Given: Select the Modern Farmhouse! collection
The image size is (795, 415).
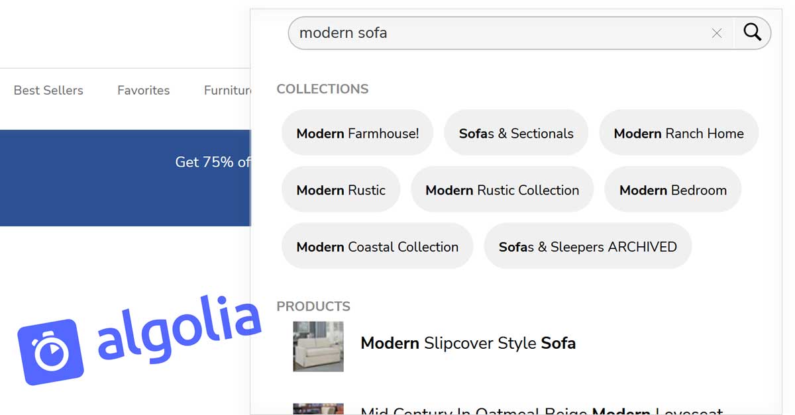Looking at the screenshot, I should click(358, 133).
